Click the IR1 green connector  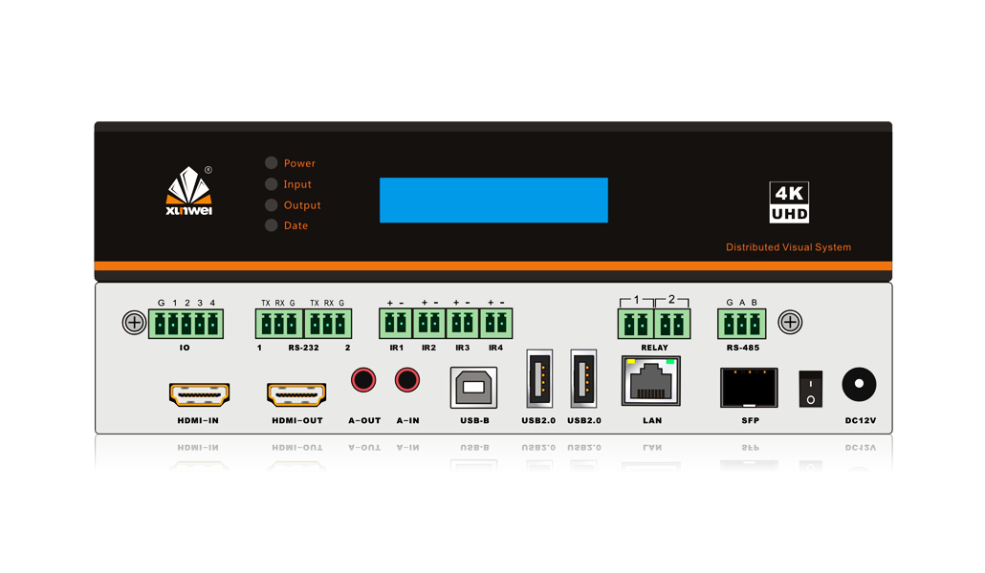point(396,323)
